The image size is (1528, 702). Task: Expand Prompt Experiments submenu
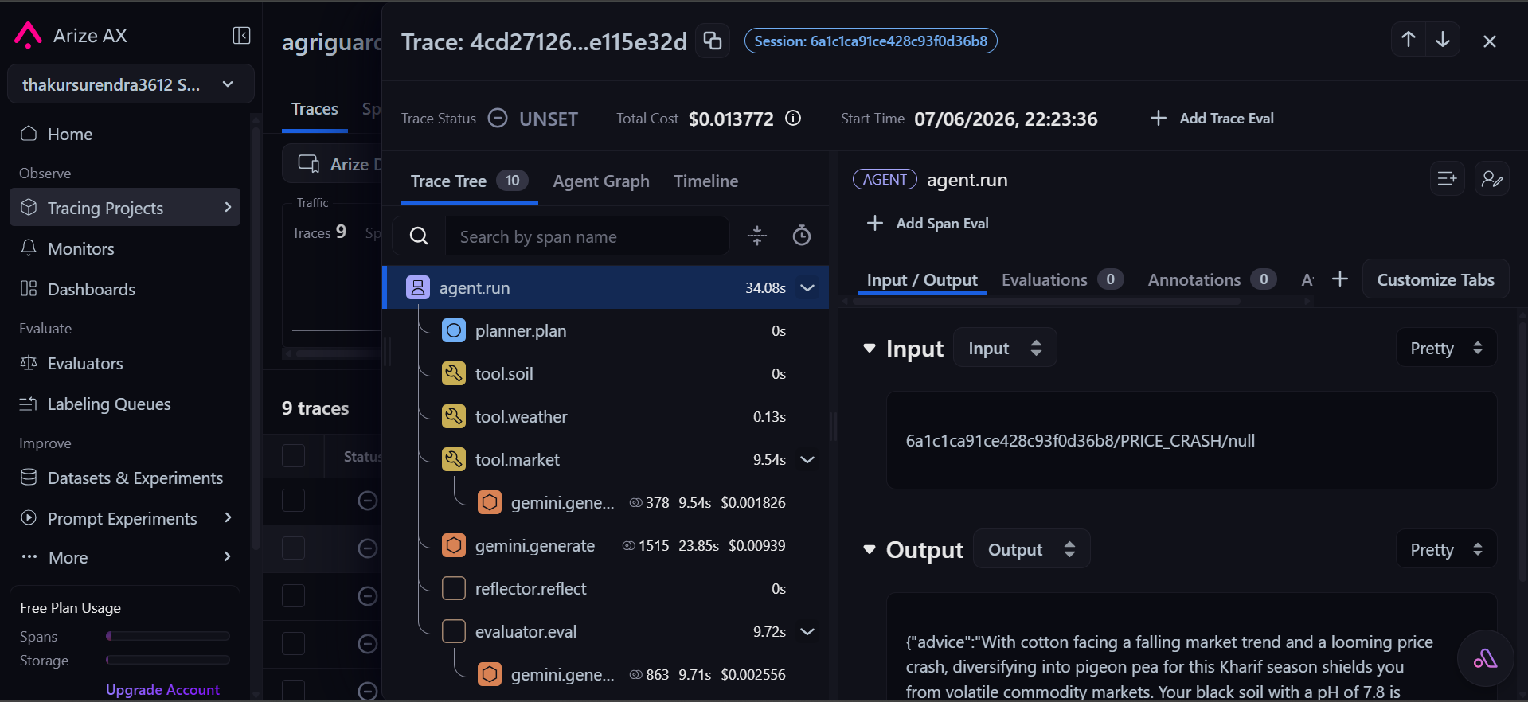(228, 517)
